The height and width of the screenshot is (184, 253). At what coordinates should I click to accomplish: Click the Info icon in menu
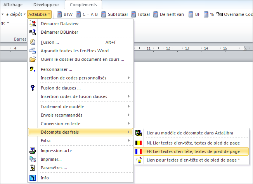click(x=33, y=178)
